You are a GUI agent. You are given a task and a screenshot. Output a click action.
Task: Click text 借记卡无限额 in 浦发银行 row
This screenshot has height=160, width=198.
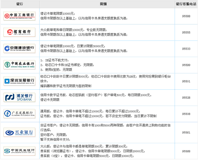pyautogui.click(x=50, y=100)
